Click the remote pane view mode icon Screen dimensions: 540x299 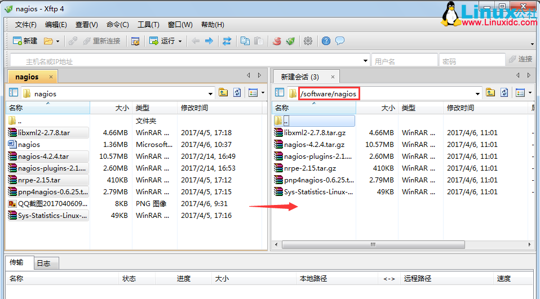click(x=520, y=92)
